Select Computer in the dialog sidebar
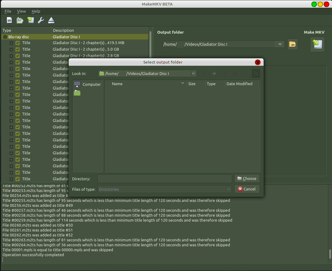The width and height of the screenshot is (332, 271). pyautogui.click(x=87, y=84)
